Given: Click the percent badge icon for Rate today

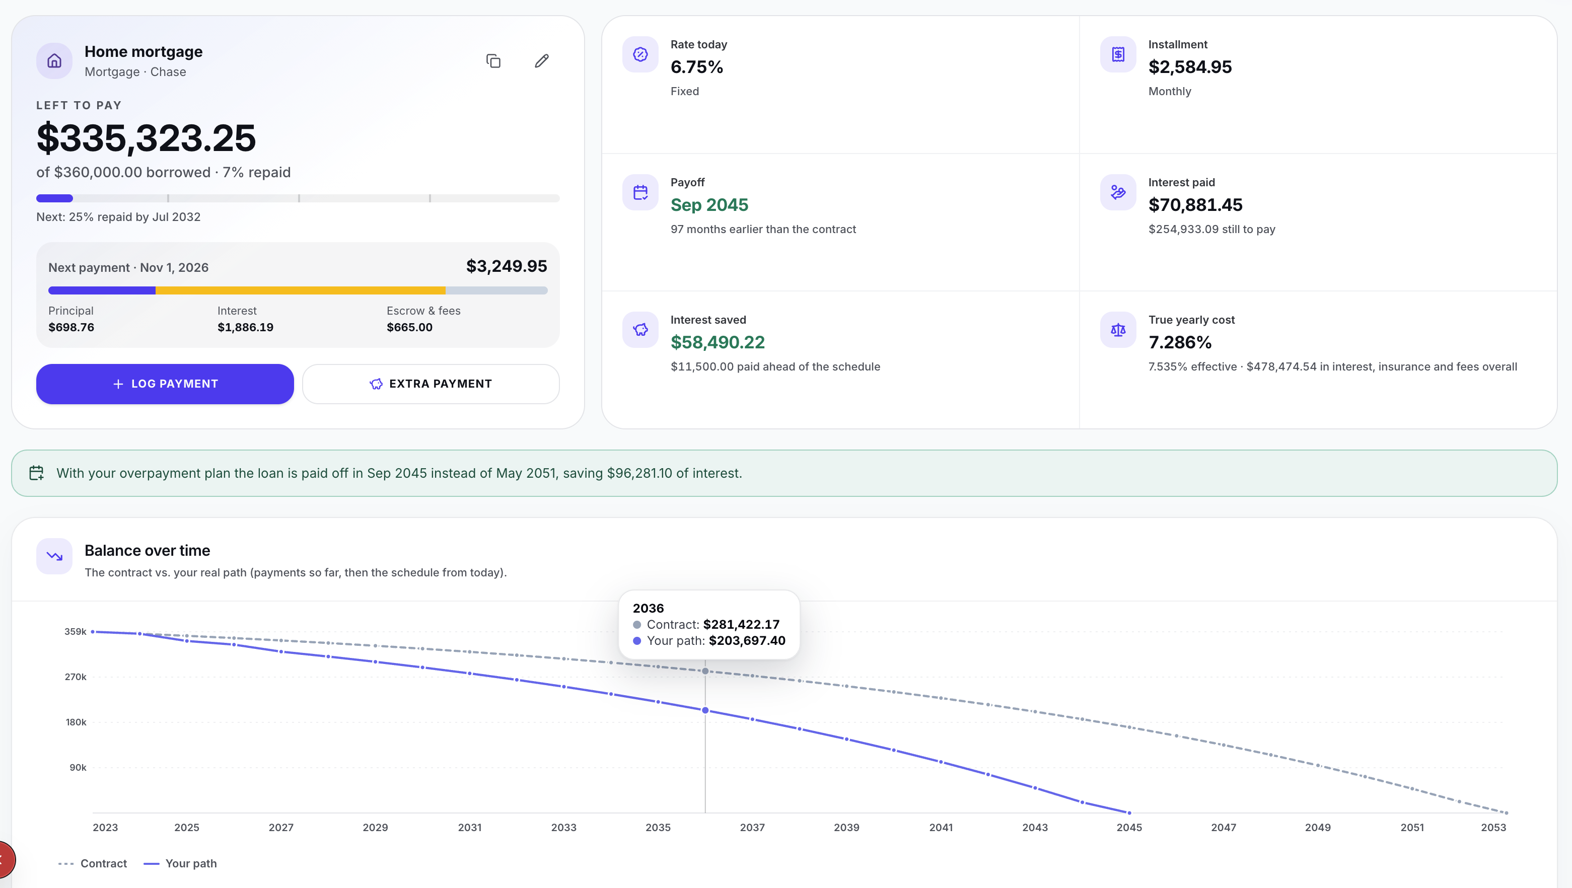Looking at the screenshot, I should (640, 55).
